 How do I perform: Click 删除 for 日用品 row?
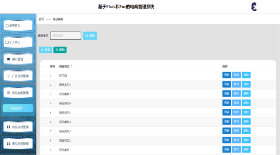point(246,75)
